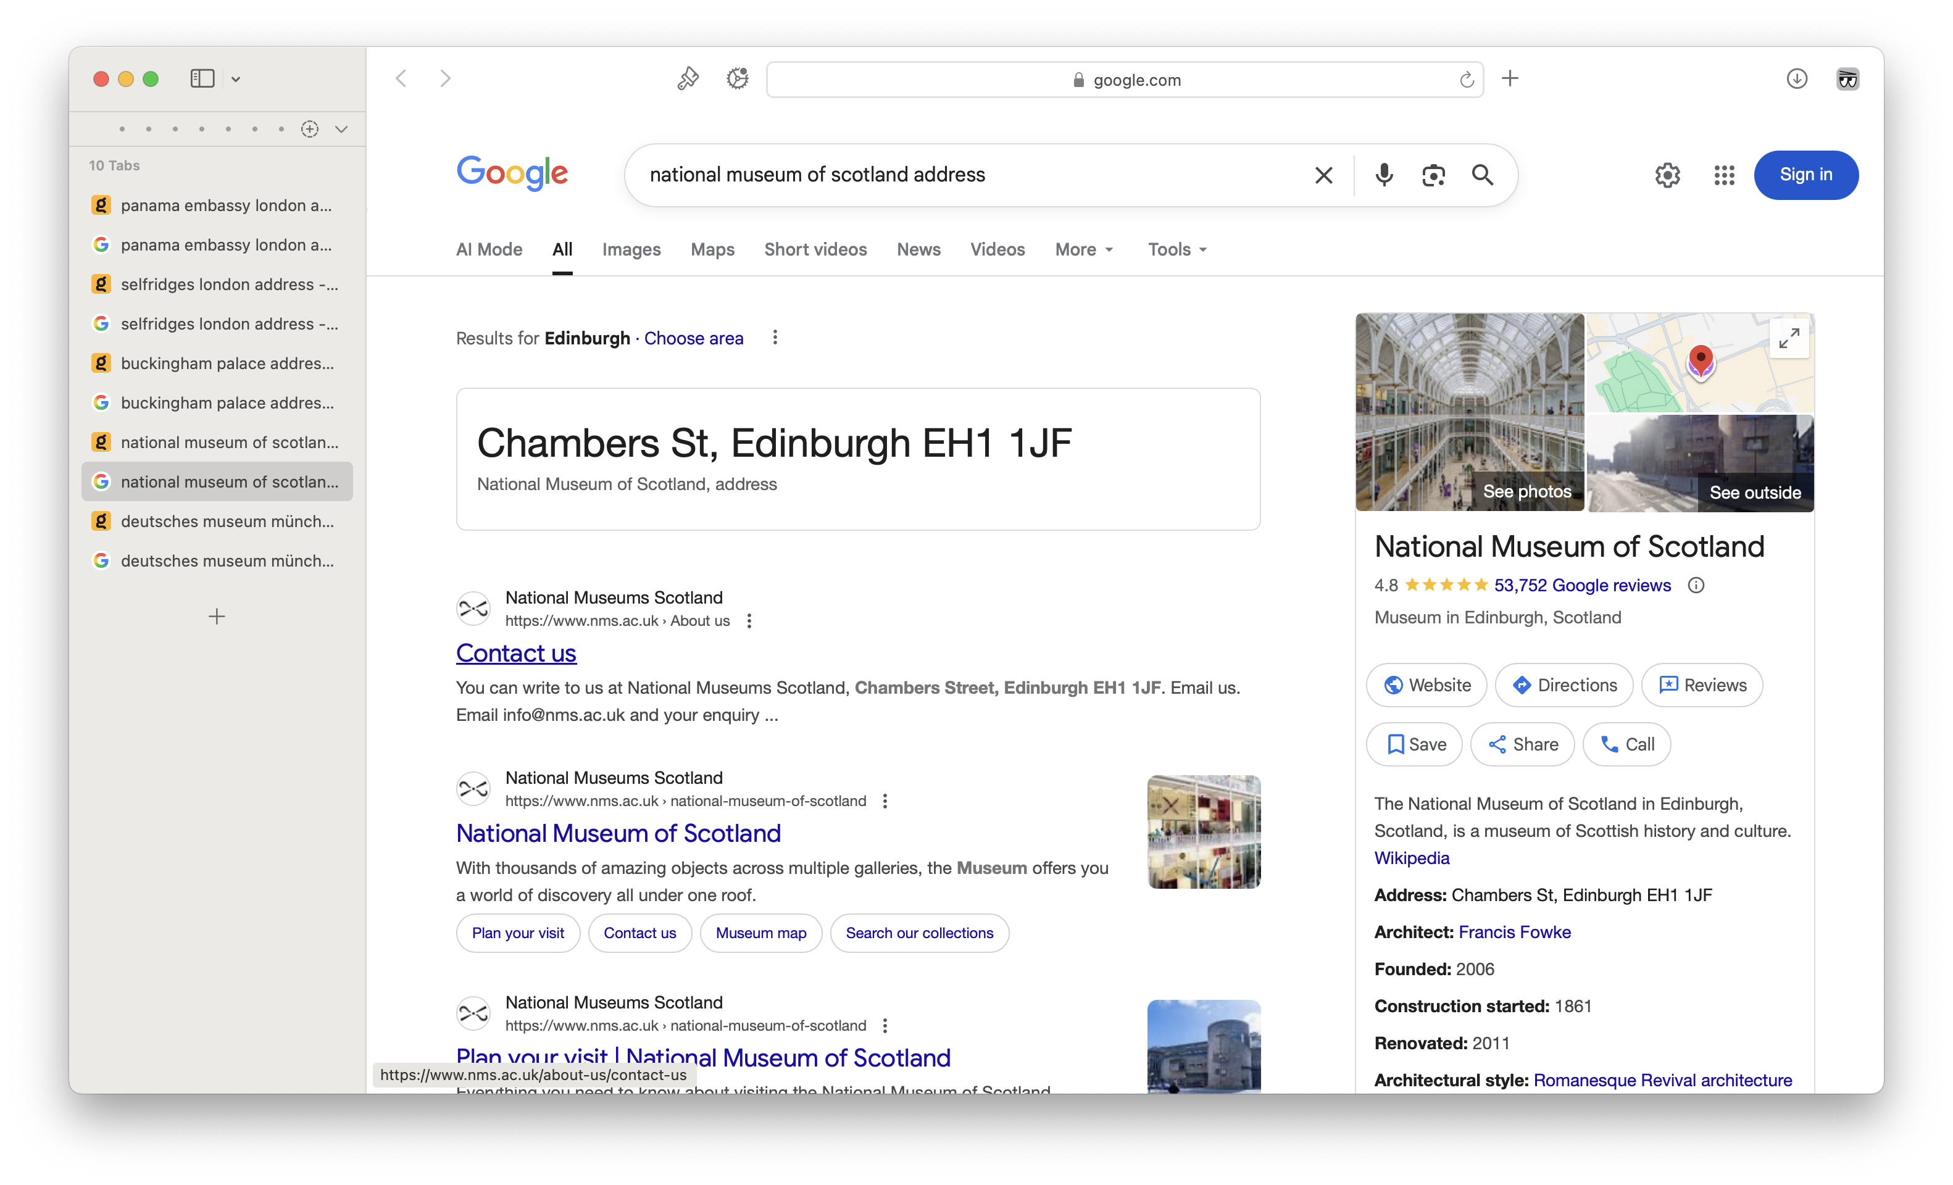Expand the More search filters dropdown

[x=1085, y=250]
